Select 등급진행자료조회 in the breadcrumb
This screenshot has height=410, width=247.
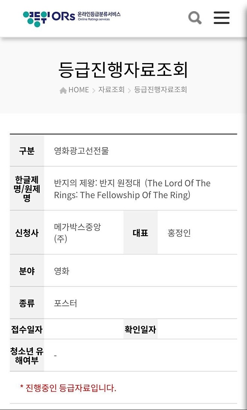point(161,90)
